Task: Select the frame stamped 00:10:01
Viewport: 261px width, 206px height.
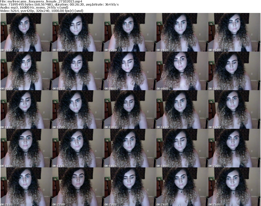Action: click(234, 71)
